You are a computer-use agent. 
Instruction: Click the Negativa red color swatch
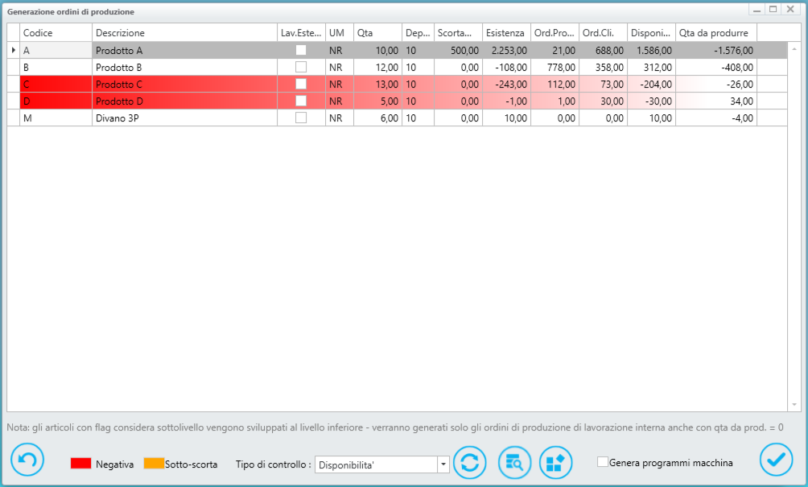[81, 463]
